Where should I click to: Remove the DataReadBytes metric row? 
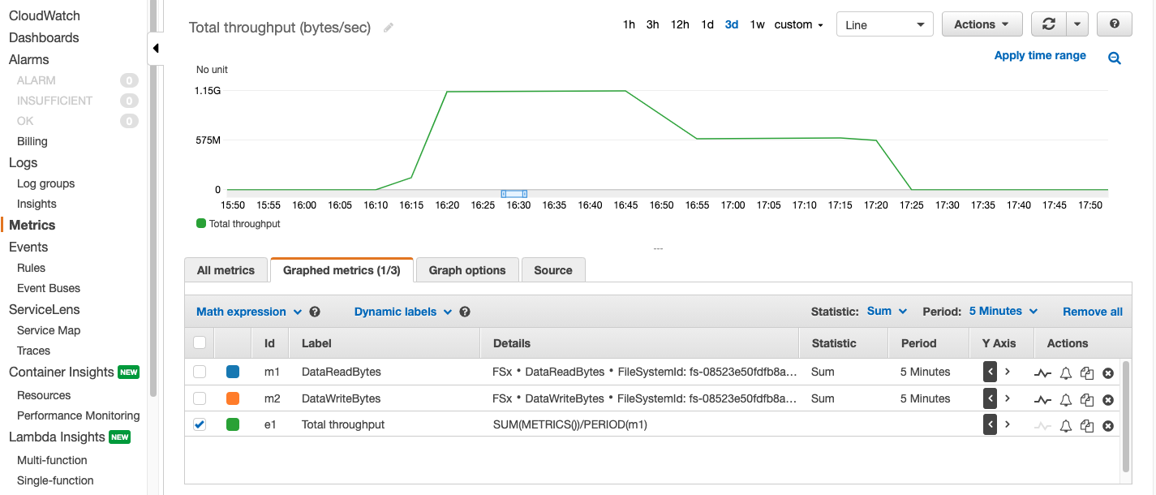(x=1108, y=373)
